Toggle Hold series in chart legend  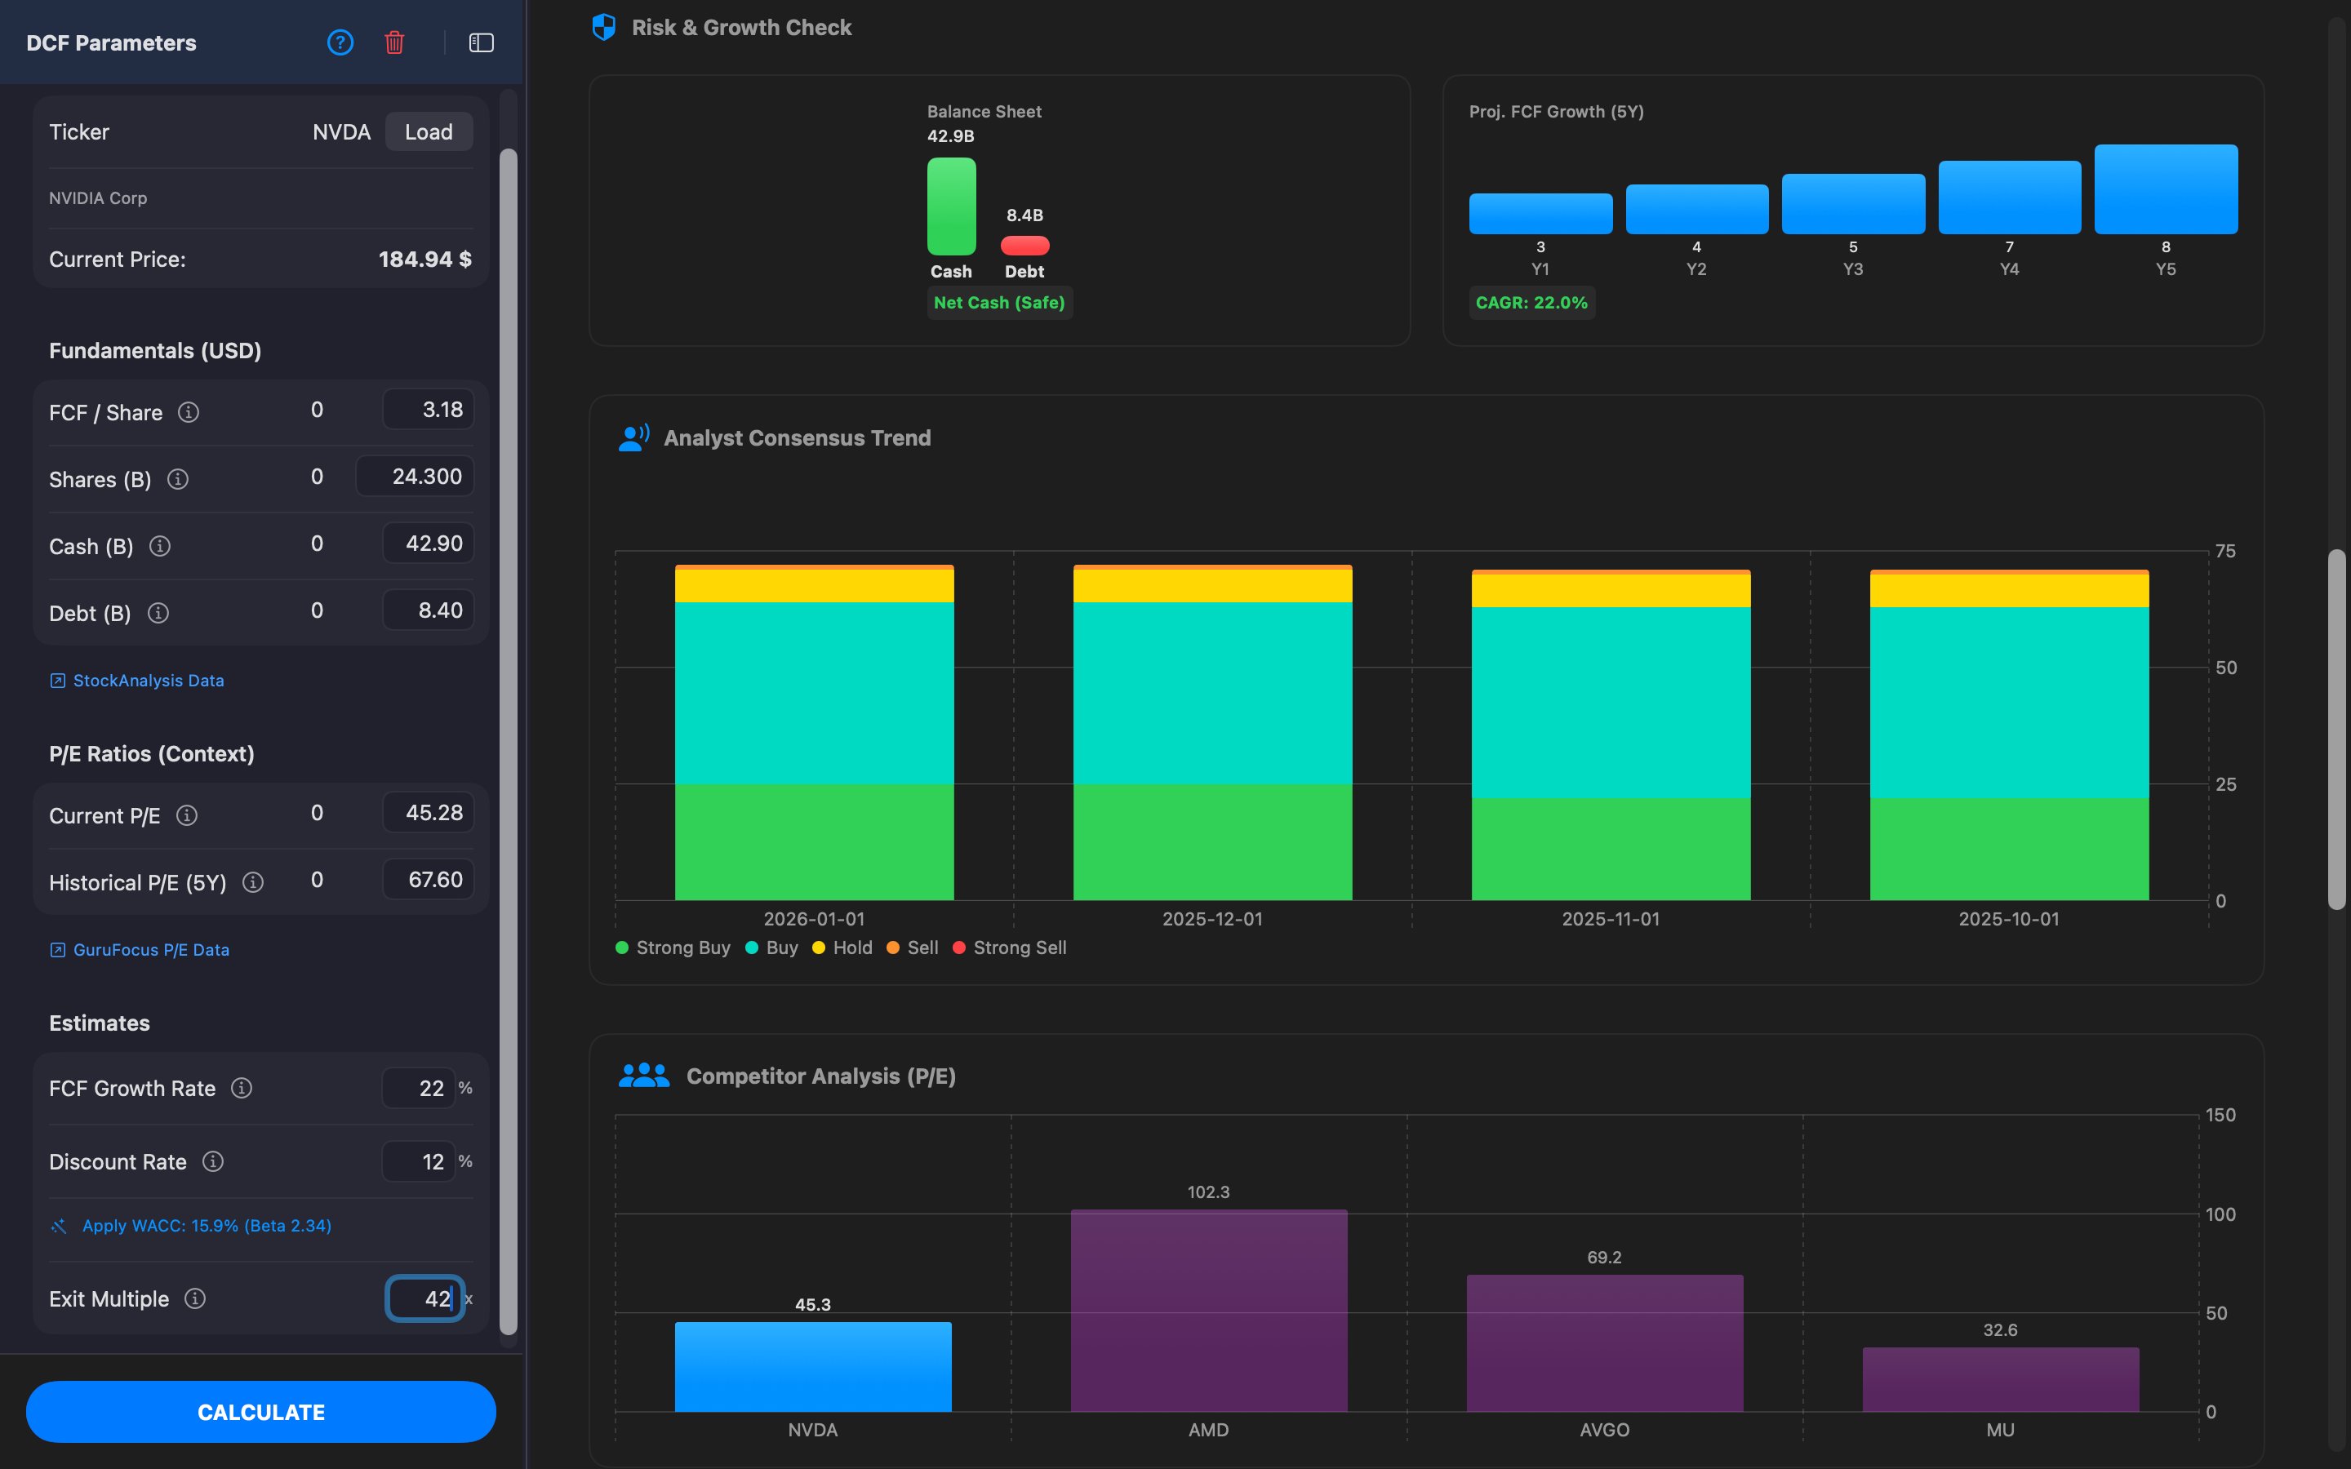click(x=842, y=948)
